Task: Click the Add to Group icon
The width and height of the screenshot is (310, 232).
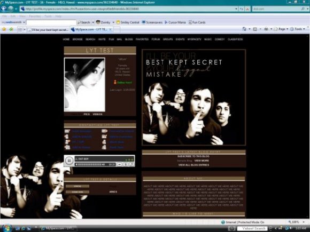Action: (x=67, y=147)
